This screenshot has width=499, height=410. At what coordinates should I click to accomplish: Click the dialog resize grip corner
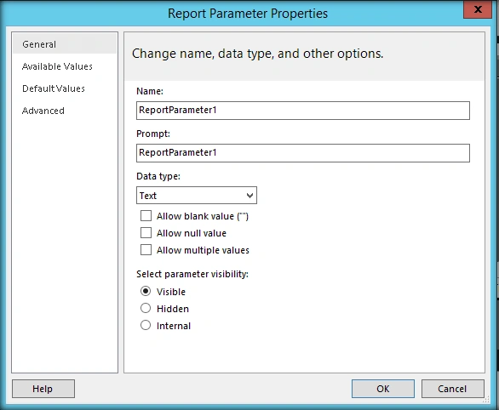pyautogui.click(x=486, y=399)
